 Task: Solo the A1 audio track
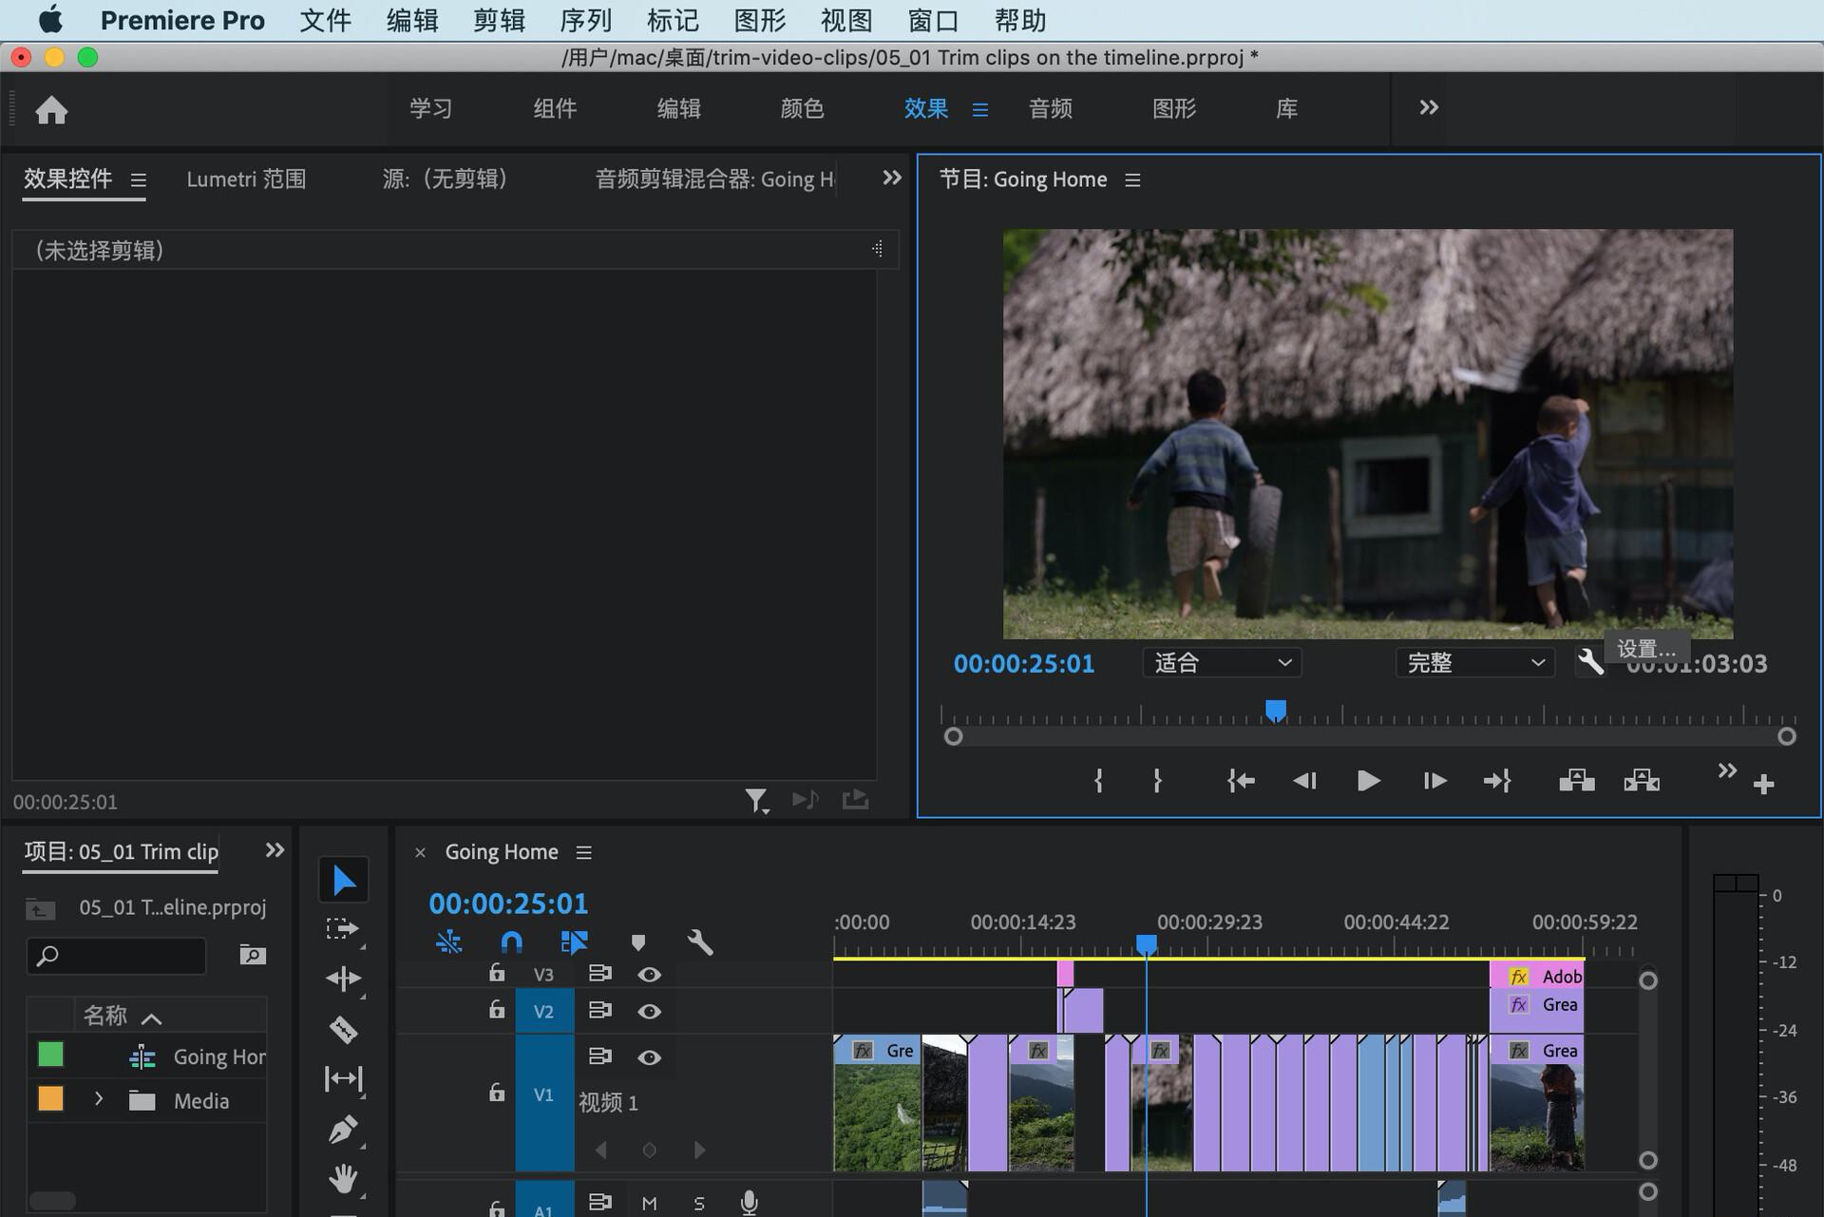click(x=699, y=1204)
